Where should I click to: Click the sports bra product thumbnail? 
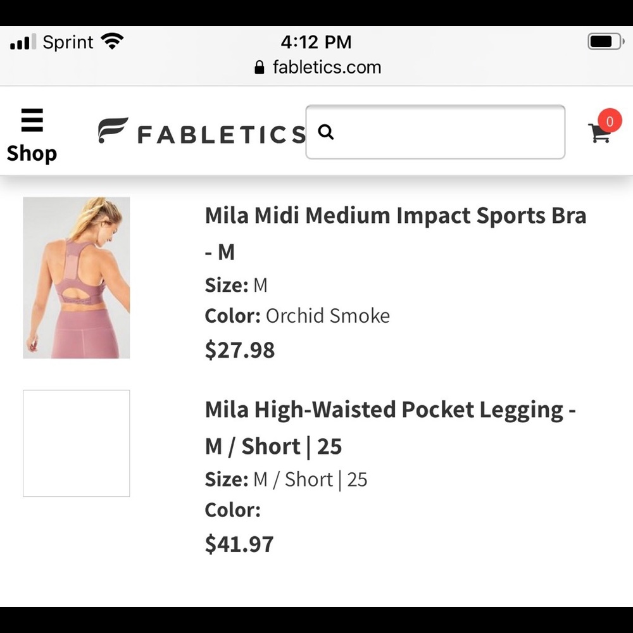pos(76,277)
